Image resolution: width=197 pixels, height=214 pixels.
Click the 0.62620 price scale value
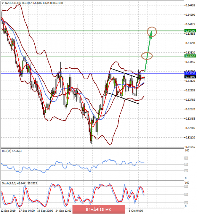tap(190, 109)
